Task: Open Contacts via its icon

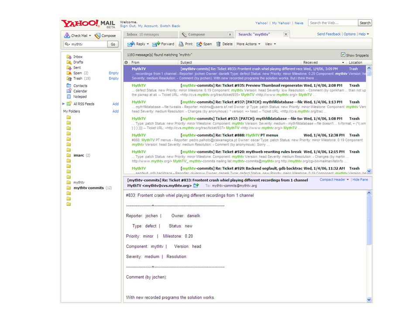Action: click(69, 86)
